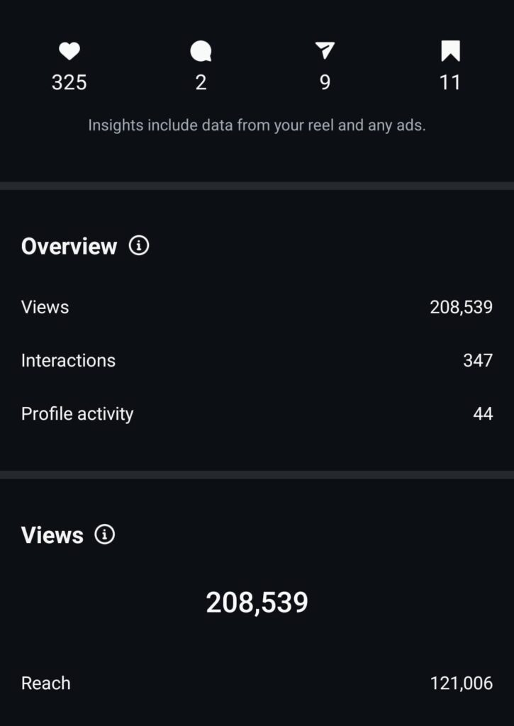The image size is (514, 726).
Task: Click the 9 shares count
Action: pos(325,82)
